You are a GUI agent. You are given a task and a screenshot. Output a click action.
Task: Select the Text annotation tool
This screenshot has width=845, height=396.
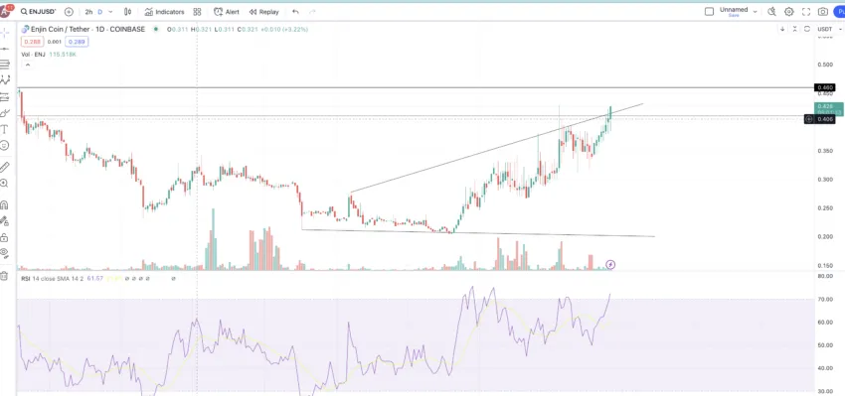coord(5,129)
